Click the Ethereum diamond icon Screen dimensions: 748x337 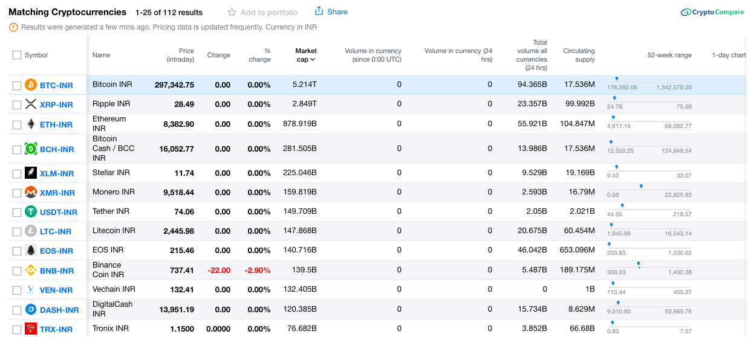[x=31, y=124]
